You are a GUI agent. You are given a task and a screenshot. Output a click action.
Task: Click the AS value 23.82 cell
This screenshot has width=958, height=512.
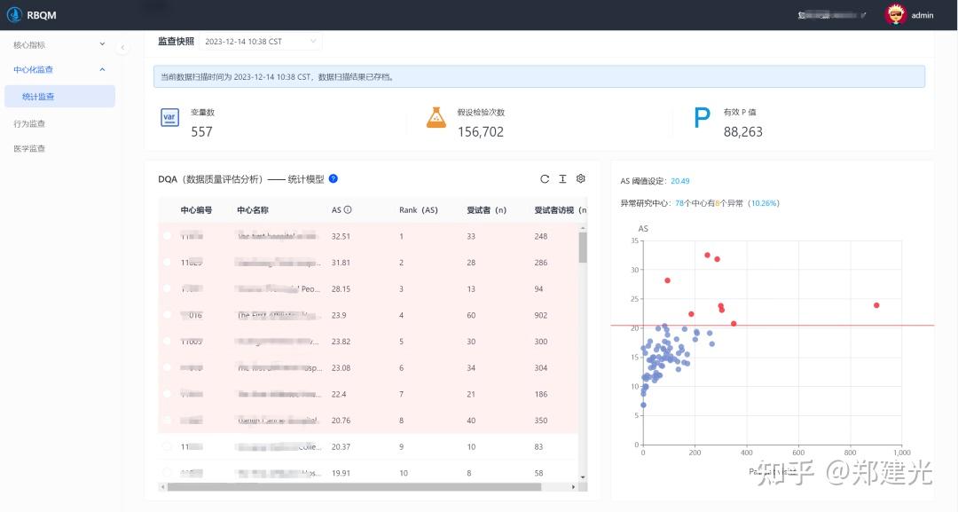[x=341, y=342]
